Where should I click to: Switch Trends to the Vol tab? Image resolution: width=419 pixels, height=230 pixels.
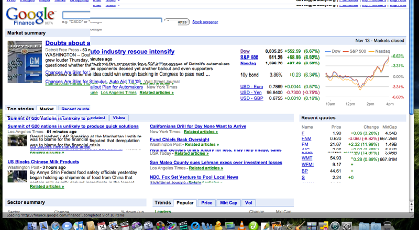coord(248,203)
